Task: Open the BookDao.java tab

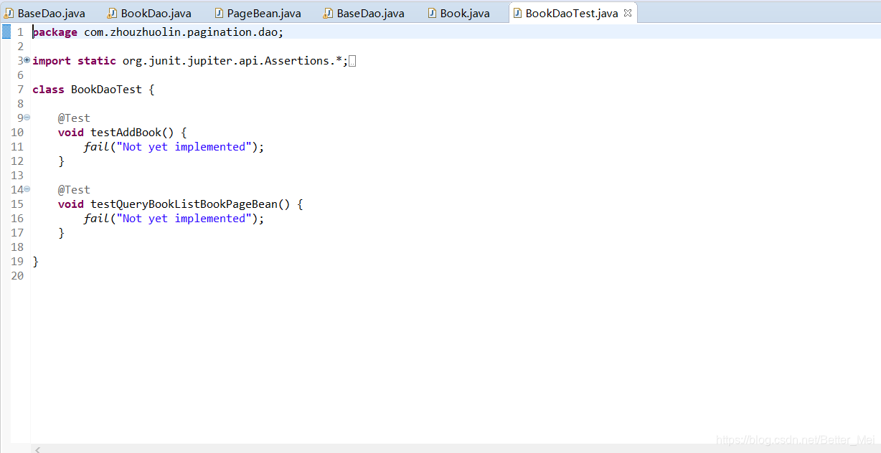Action: coord(149,13)
